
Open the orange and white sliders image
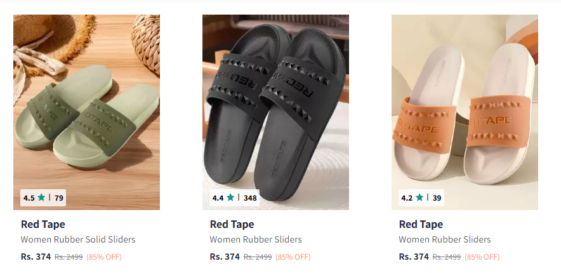(x=465, y=112)
